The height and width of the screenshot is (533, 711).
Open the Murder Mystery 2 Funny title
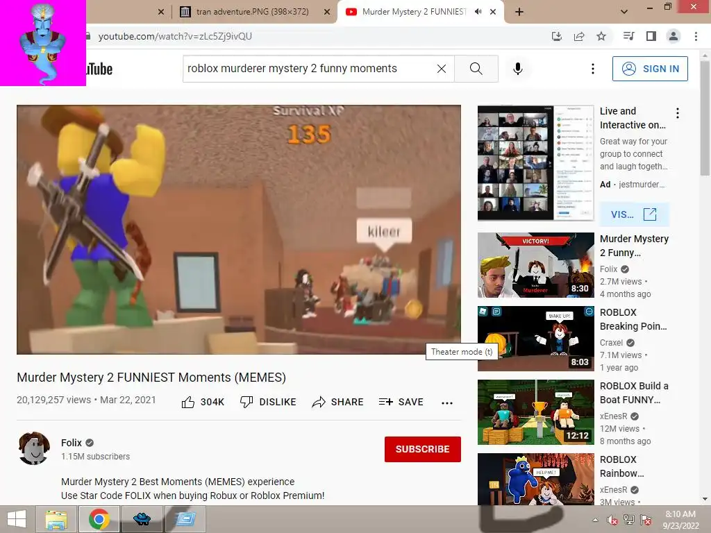click(634, 246)
